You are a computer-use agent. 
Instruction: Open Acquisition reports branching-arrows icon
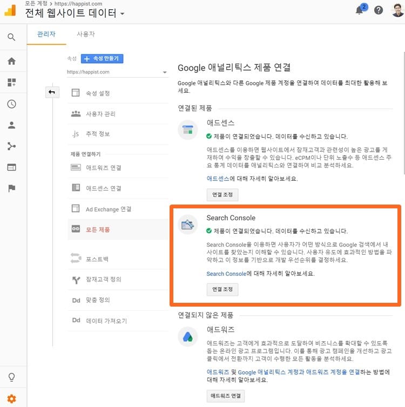[x=11, y=146]
